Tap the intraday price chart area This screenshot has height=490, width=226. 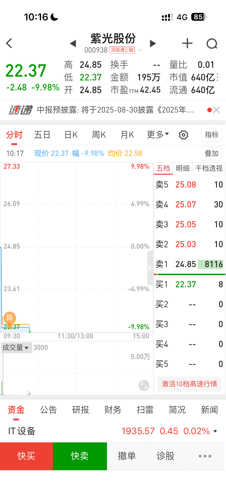point(76,247)
